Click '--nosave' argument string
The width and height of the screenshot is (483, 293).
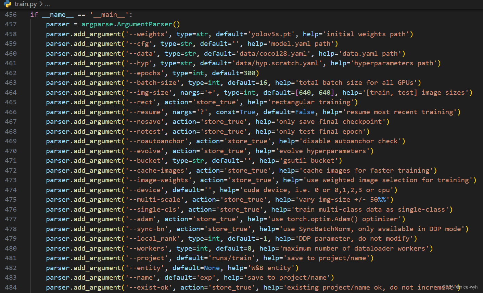pyautogui.click(x=145, y=122)
